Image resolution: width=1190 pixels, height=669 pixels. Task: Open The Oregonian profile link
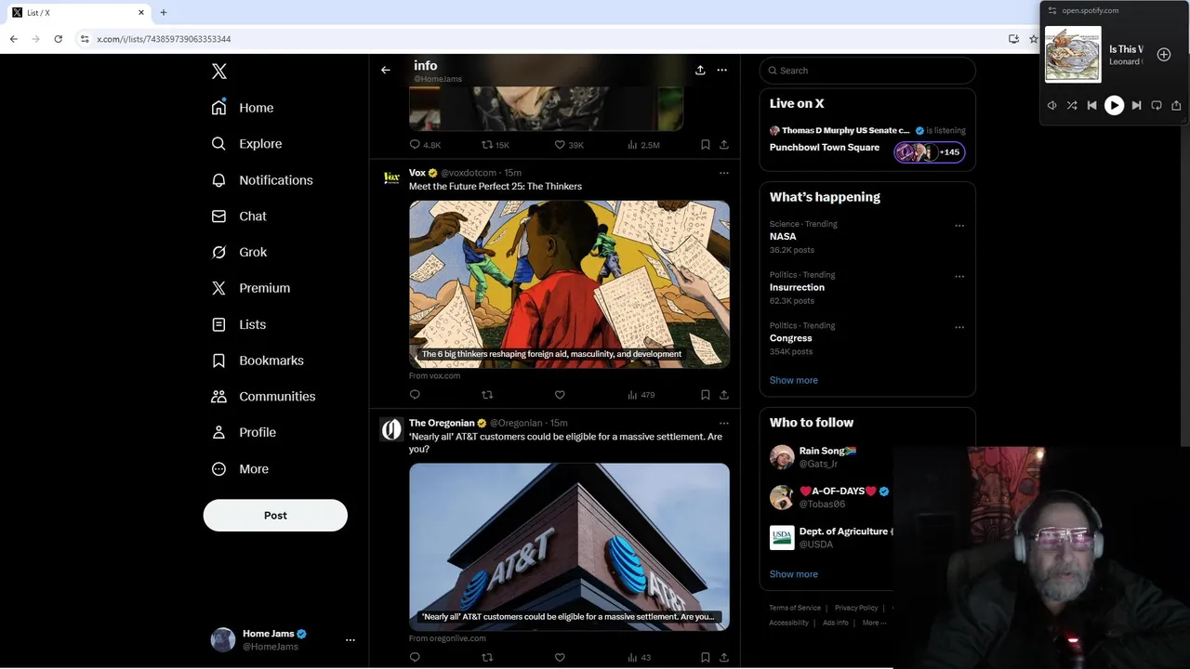tap(442, 423)
